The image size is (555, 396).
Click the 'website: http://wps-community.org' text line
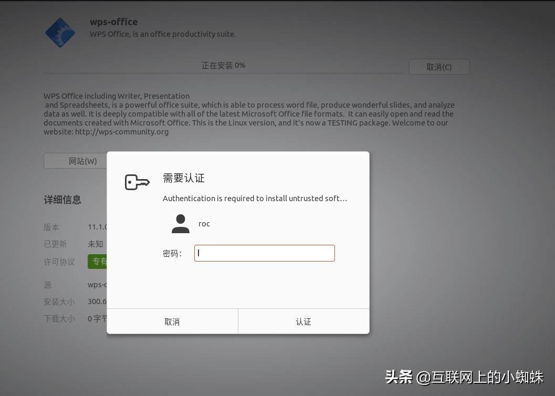click(106, 132)
